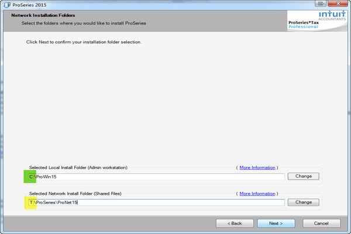Click the 'Click Next to confirm' instruction text
Screen dimensions: 351x234
84,42
